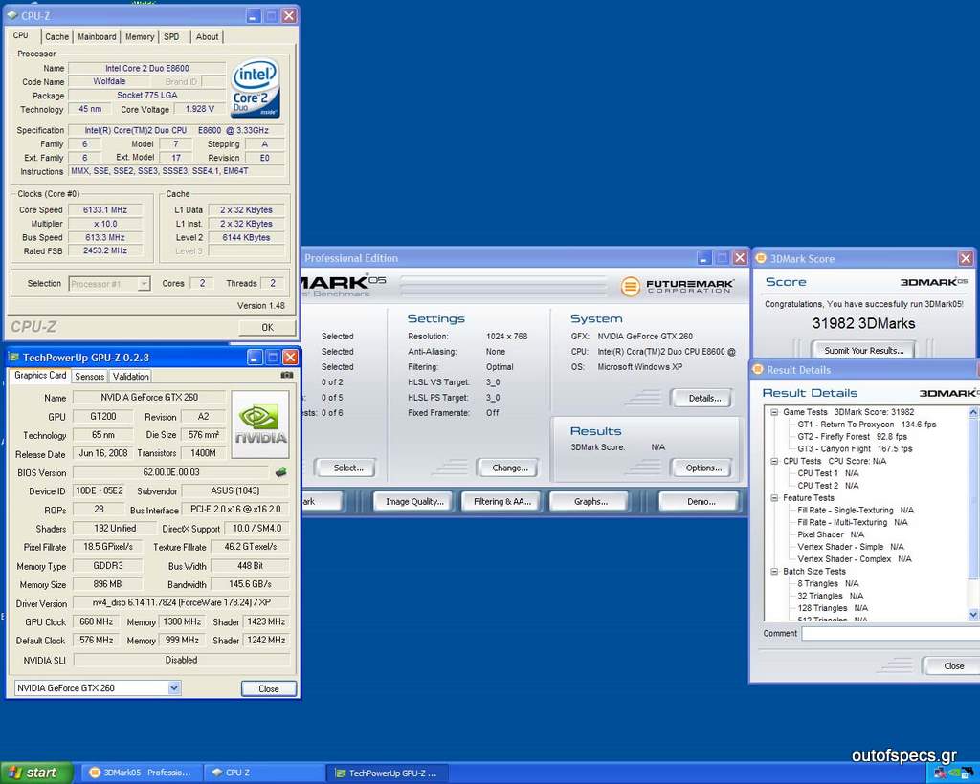The image size is (980, 784).
Task: Click the NVIDIA logo in GPU-Z
Action: click(260, 425)
